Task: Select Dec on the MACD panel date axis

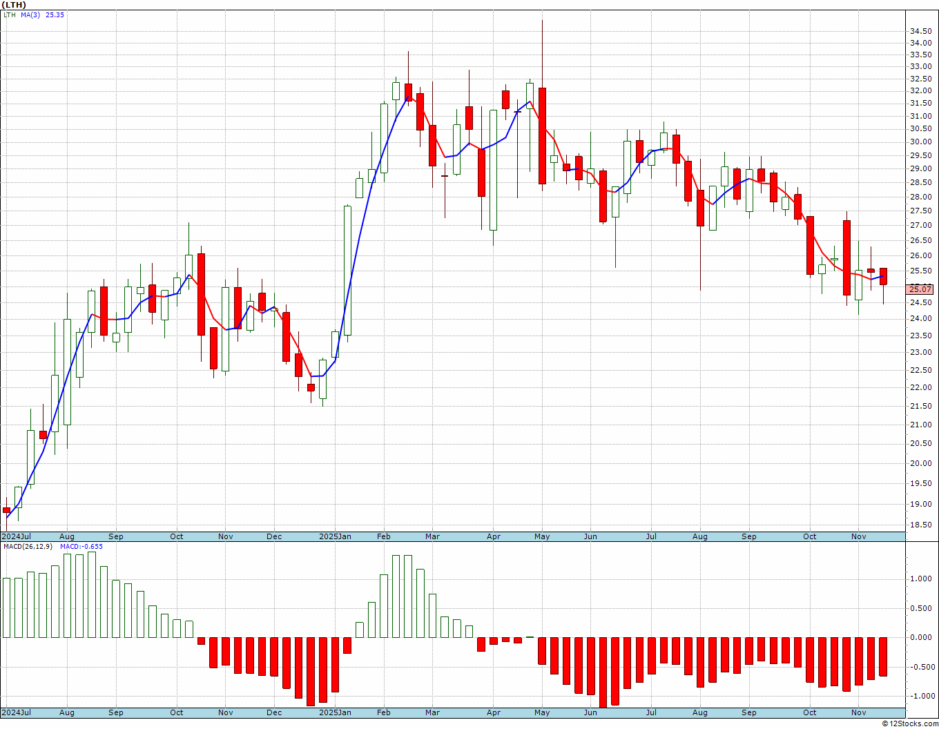Action: [274, 712]
